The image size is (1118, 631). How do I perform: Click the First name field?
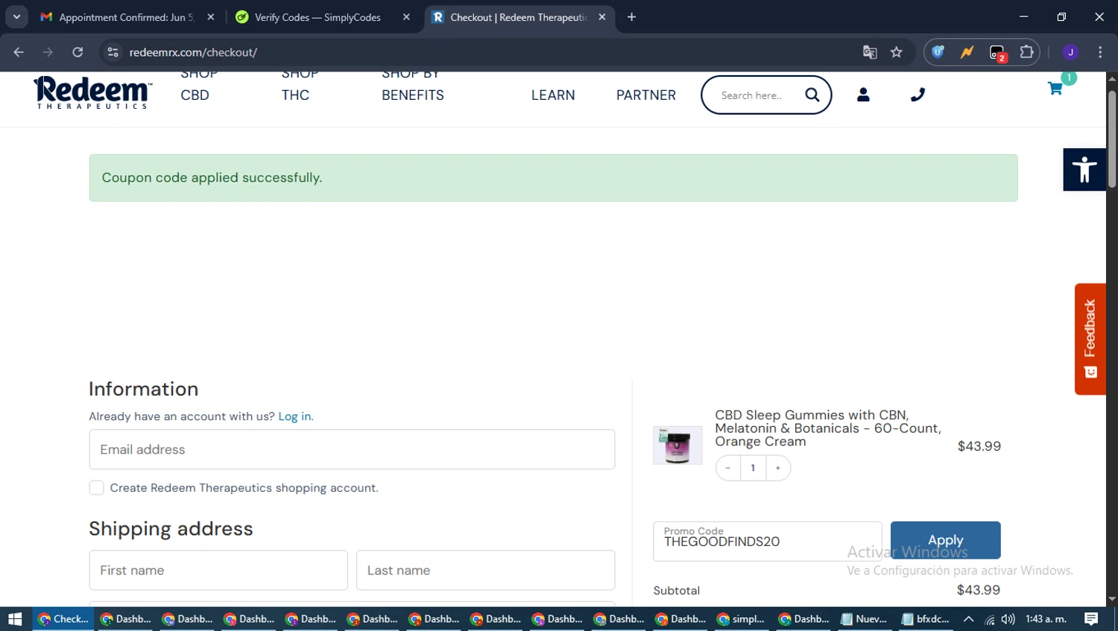coord(218,571)
